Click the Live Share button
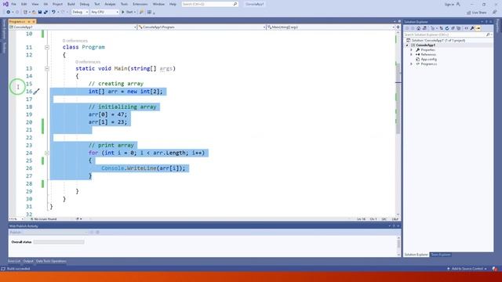 (x=477, y=13)
